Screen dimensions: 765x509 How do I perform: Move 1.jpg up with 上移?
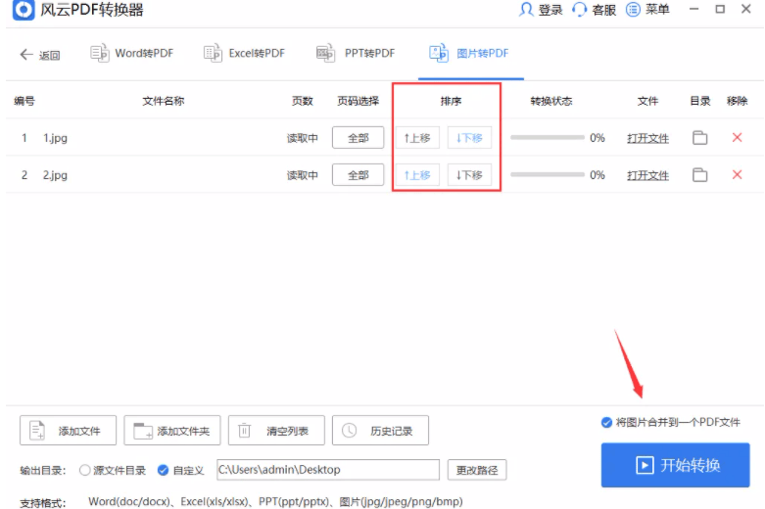click(x=417, y=138)
